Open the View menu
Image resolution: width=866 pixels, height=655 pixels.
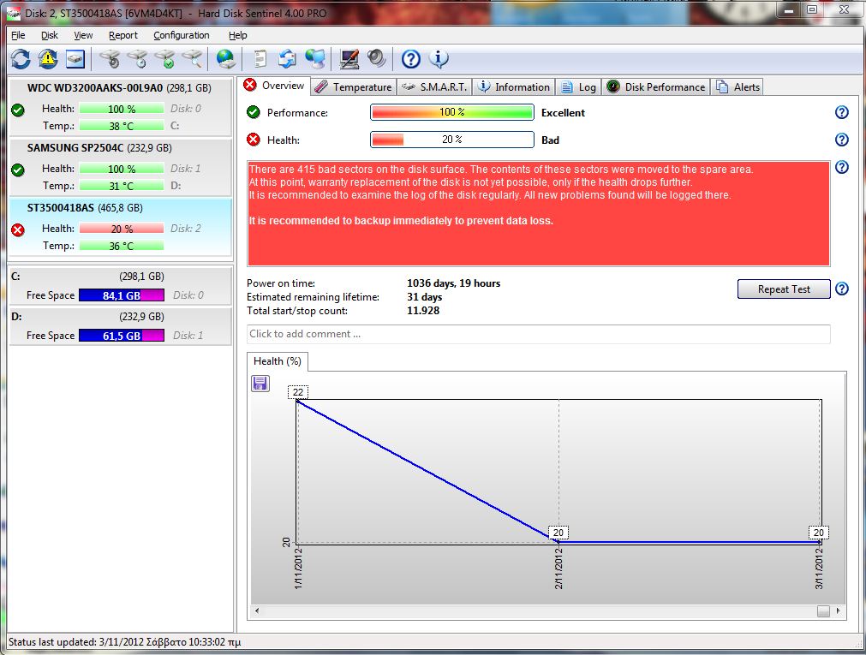pos(83,35)
